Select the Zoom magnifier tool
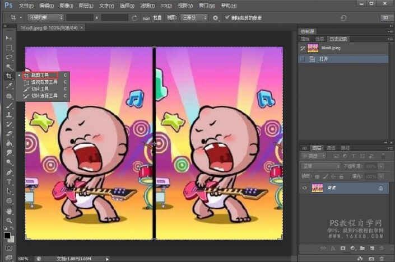Viewport: 395px width, 262px height. (x=9, y=221)
